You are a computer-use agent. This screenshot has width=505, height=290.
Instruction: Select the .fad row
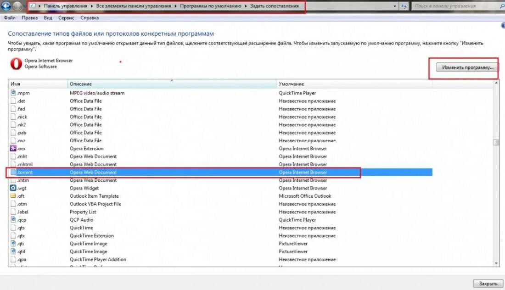220,109
